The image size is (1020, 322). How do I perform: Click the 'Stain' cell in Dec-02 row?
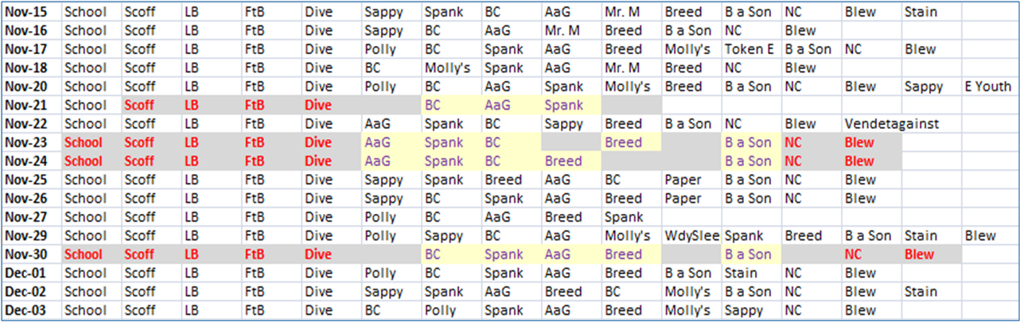point(921,292)
